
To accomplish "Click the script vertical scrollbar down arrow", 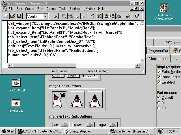I will [x=142, y=61].
